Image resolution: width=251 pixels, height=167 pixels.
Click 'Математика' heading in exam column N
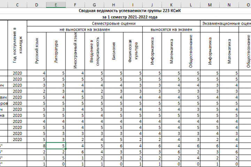229,51
